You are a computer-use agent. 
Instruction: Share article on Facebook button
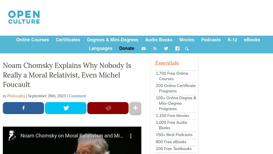pyautogui.click(x=23, y=108)
